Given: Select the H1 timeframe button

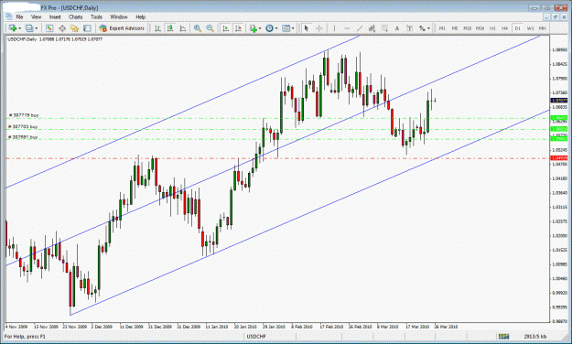Looking at the screenshot, I should 492,28.
